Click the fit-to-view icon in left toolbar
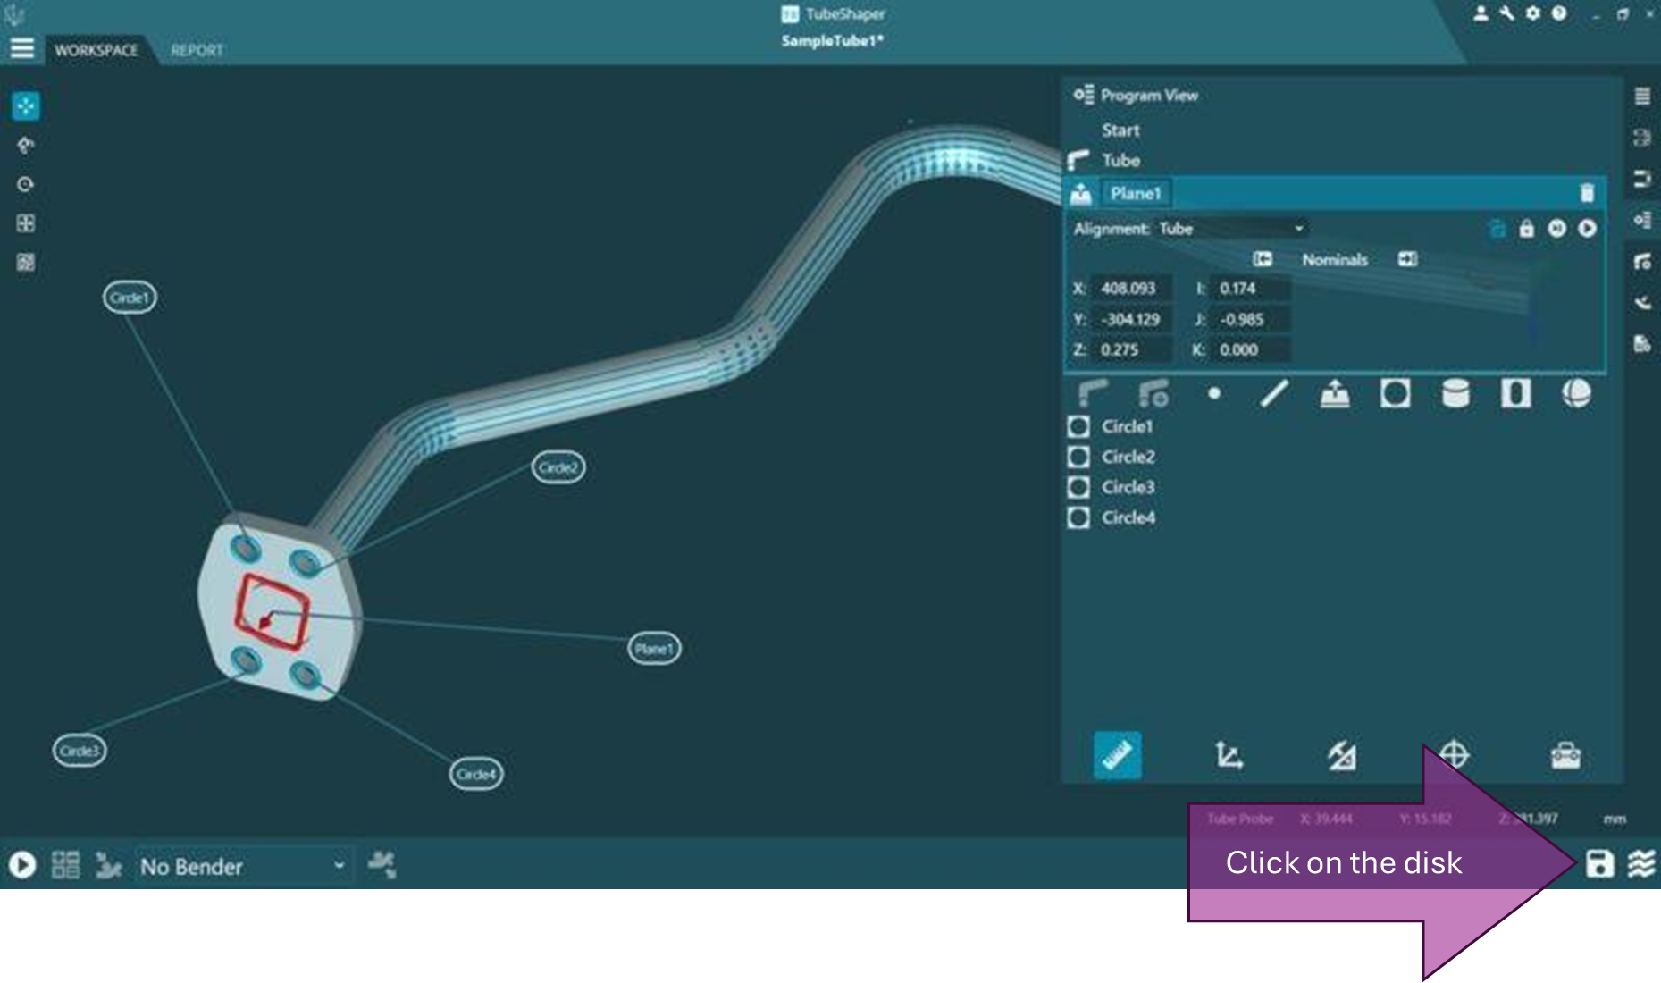Image resolution: width=1661 pixels, height=983 pixels. (26, 223)
